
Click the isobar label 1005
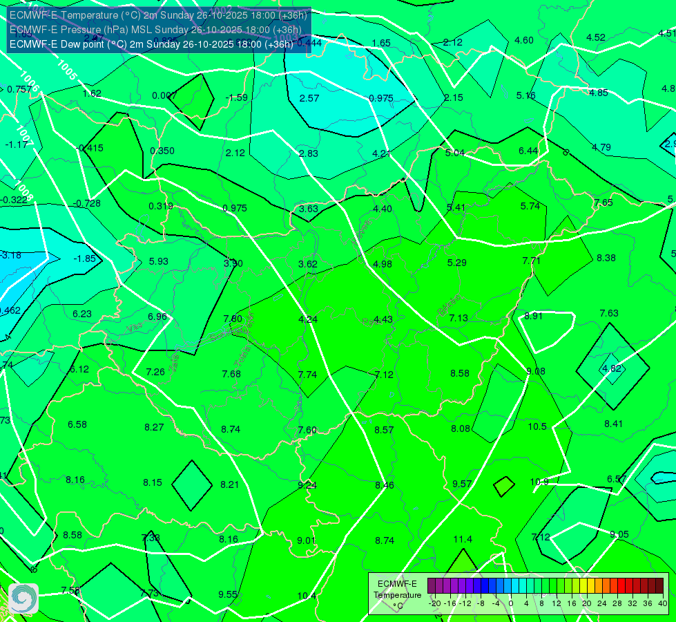pos(67,70)
